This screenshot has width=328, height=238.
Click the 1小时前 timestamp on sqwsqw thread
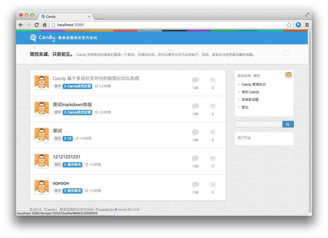pyautogui.click(x=95, y=191)
